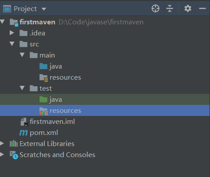Hide the Project panel with minus icon
This screenshot has width=210, height=177.
202,8
